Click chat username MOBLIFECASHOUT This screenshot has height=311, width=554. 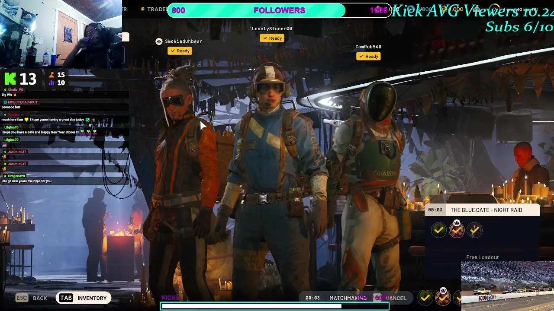click(x=23, y=102)
